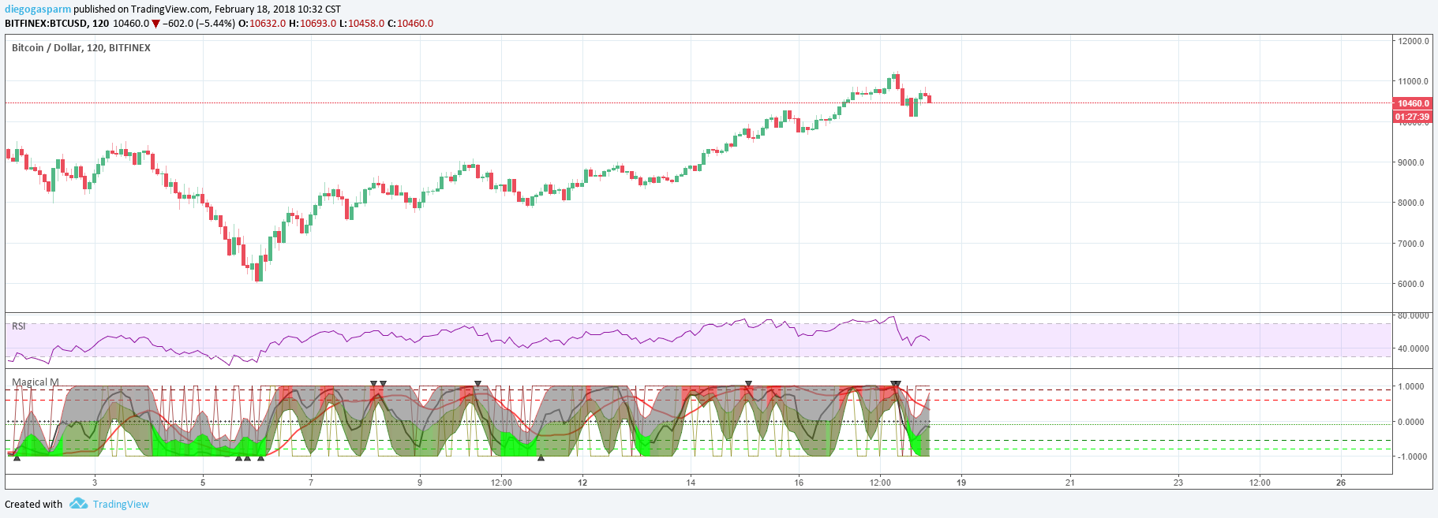Viewport: 1438px width, 518px height.
Task: Open the TradingView link in footer
Action: (121, 505)
